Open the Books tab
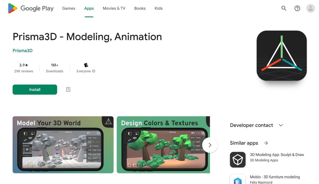This screenshot has height=184, width=319. pos(140,8)
